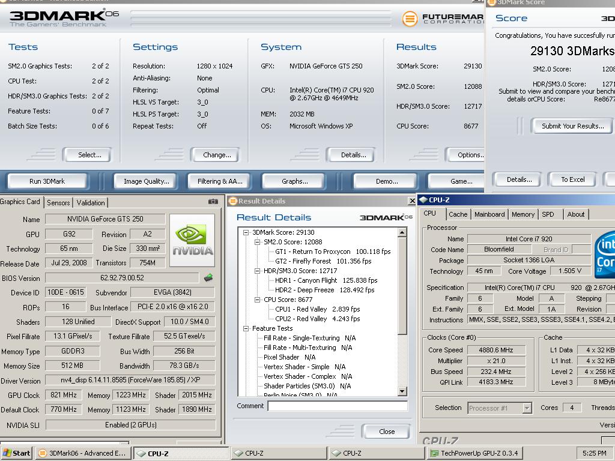
Task: Click the BIOS save chip icon in GPU-Z
Action: click(x=208, y=278)
